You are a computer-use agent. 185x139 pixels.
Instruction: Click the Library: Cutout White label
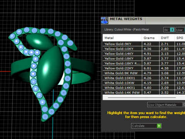126,29
